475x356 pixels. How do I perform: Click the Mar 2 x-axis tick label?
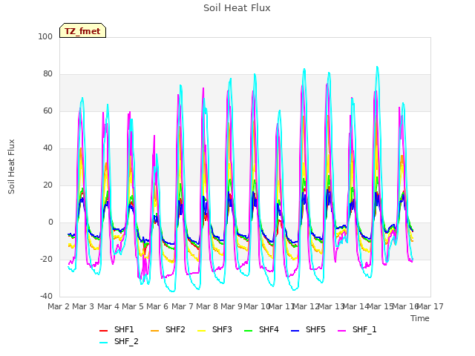point(59,306)
